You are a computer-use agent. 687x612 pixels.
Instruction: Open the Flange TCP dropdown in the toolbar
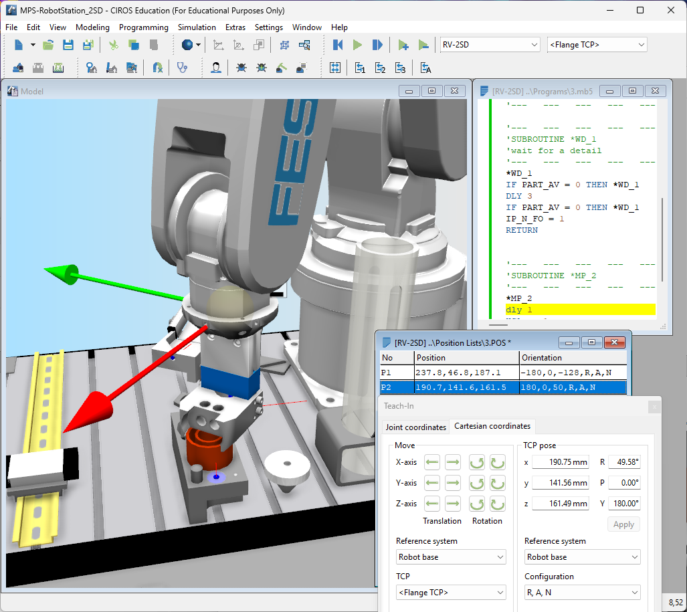(597, 45)
